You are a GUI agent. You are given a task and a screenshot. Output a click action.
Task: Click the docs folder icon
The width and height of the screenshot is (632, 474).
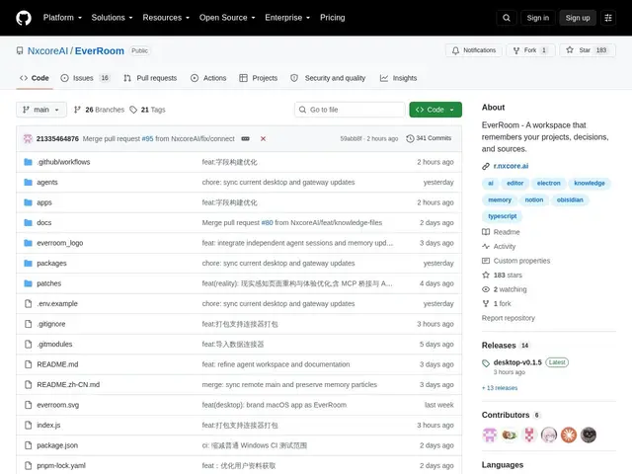(28, 222)
